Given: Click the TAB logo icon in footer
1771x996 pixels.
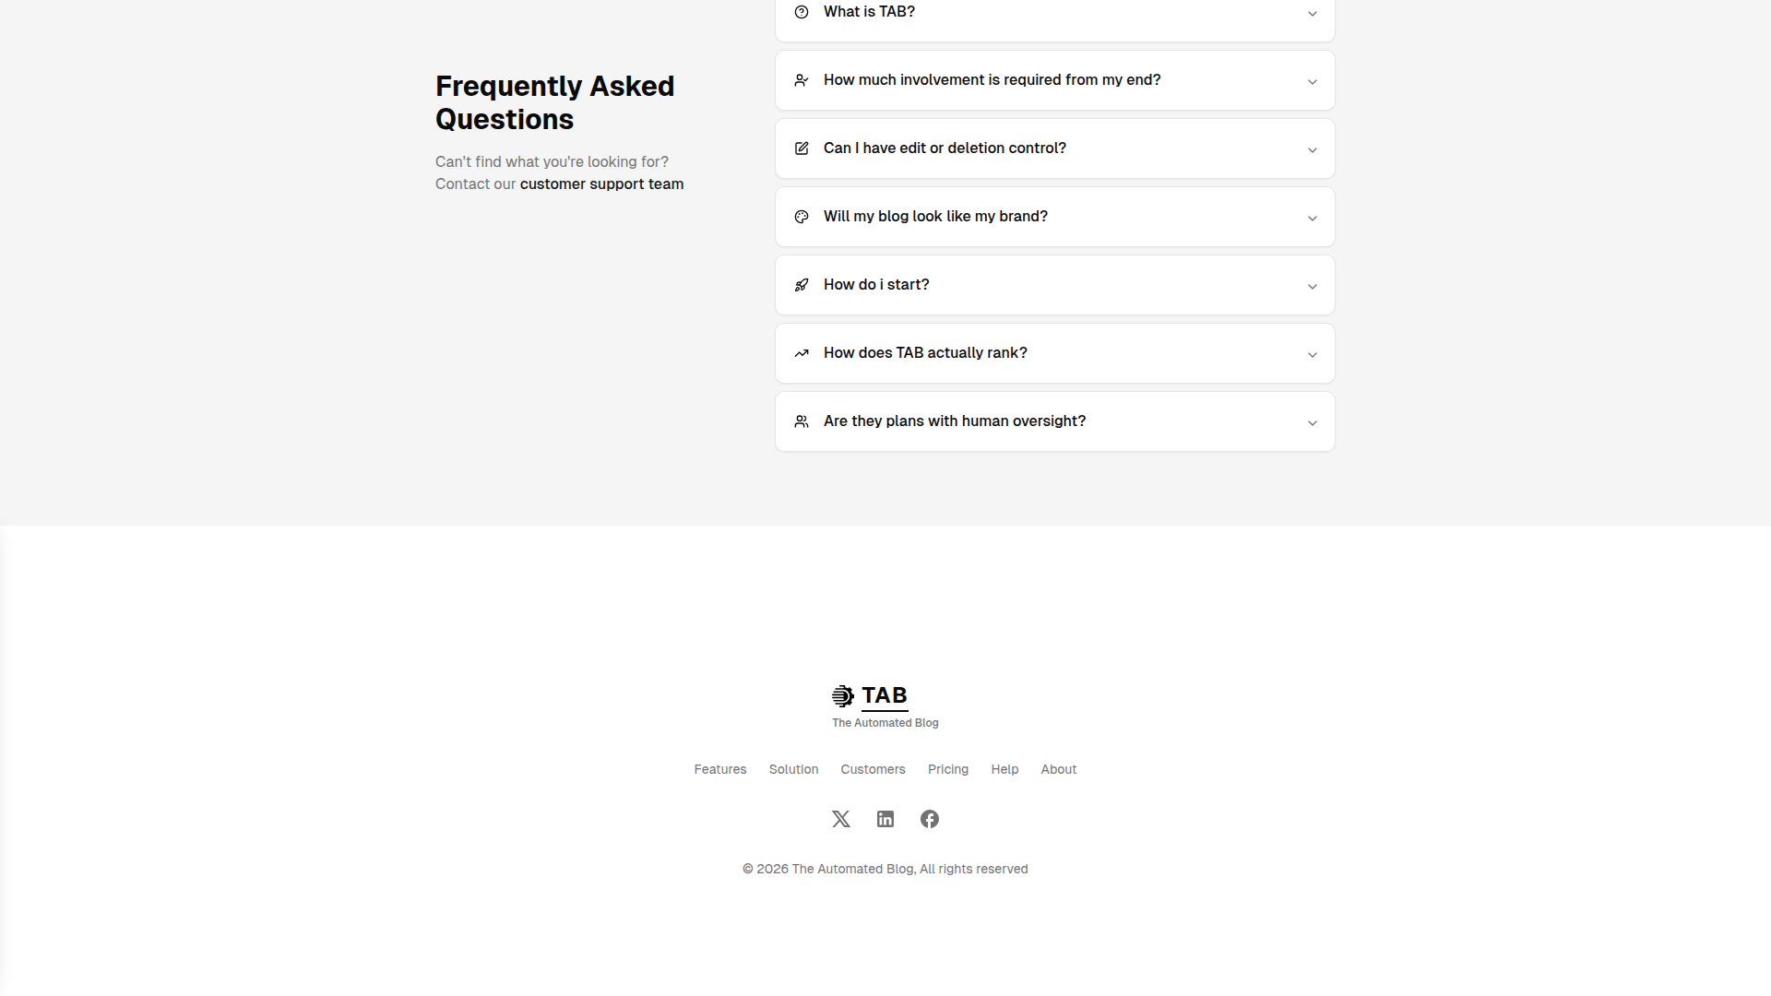Looking at the screenshot, I should (842, 696).
